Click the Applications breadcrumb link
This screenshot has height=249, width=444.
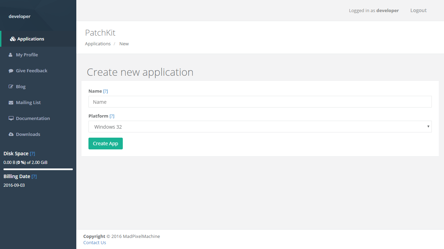[x=98, y=44]
